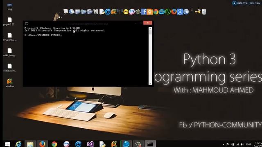Open the network status icon in tray
Viewport: 262px width, 147px height.
click(237, 144)
